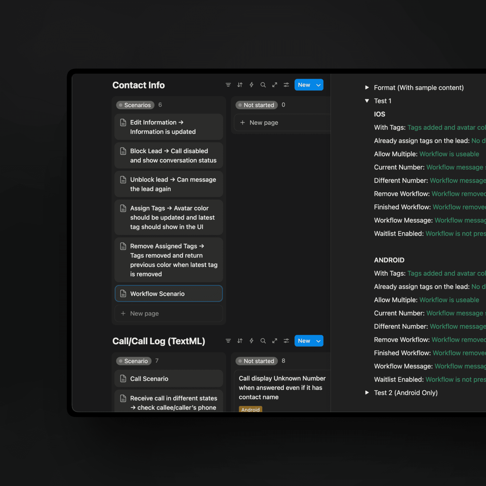
Task: Search the Contact Info database
Action: [x=263, y=85]
